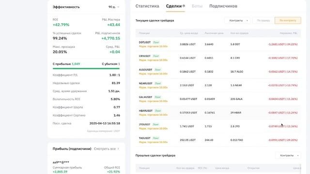Image resolution: width=310 pixels, height=174 pixels.
Task: Click the aa9**@*** subscriber entry
Action: (61, 162)
